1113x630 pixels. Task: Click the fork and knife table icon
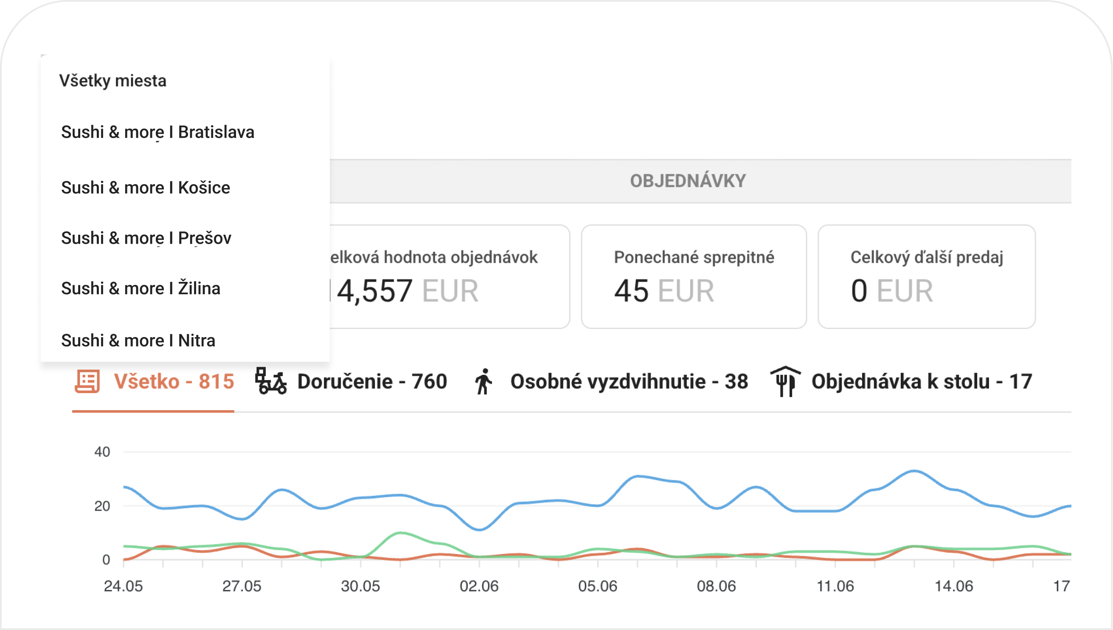pos(785,381)
